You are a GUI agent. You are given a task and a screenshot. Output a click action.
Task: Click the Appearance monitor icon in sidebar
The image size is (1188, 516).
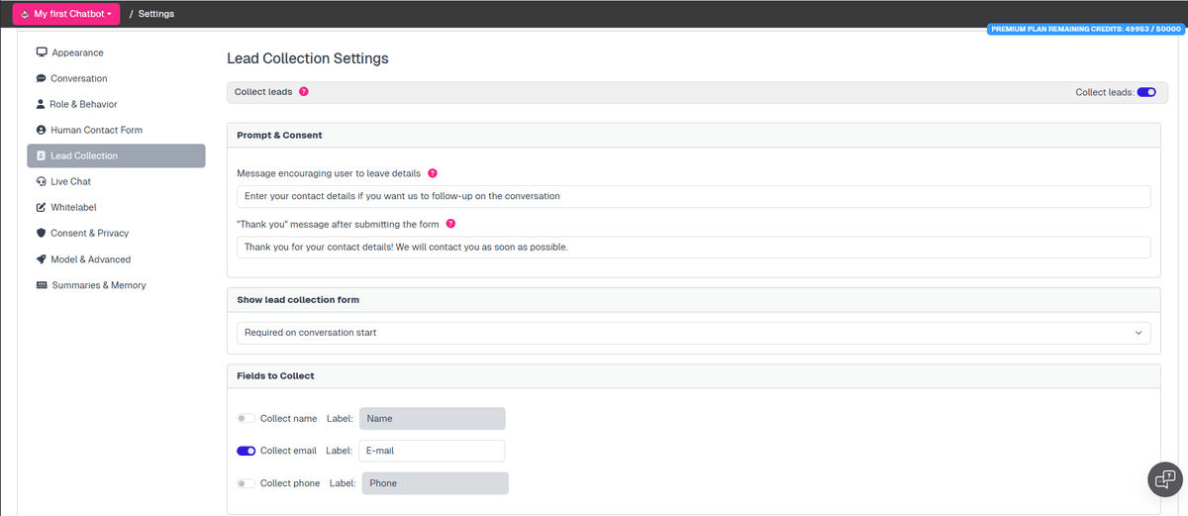click(42, 52)
